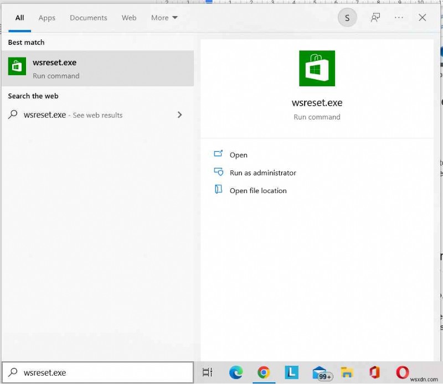Screen dimensions: 443x384
Task: Open Task View on the taskbar
Action: [207, 372]
